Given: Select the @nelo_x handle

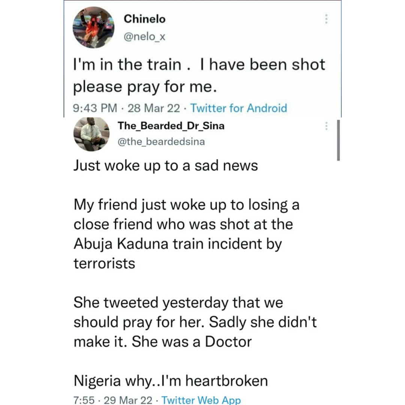Looking at the screenshot, I should (x=144, y=37).
